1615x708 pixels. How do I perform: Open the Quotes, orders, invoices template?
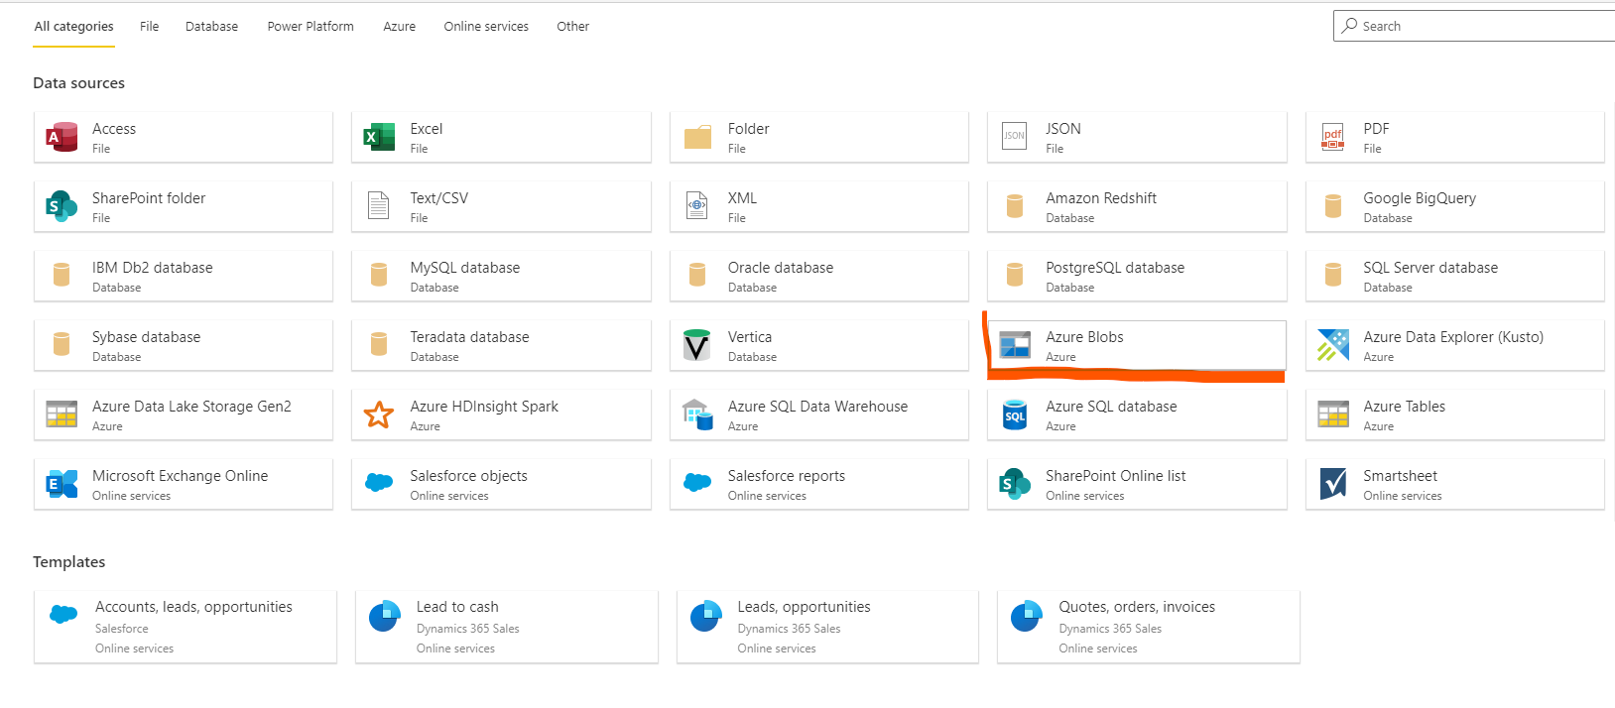1149,627
